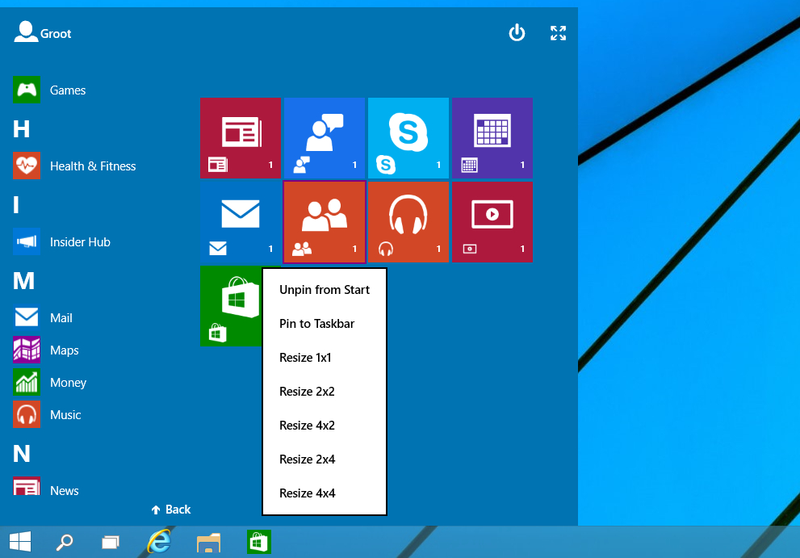The width and height of the screenshot is (800, 558).
Task: Open File Explorer from taskbar
Action: pos(208,543)
